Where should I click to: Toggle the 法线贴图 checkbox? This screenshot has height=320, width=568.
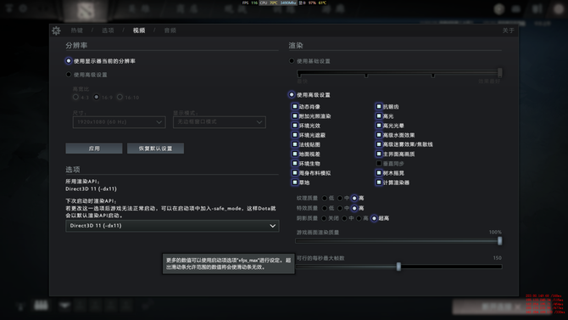(294, 144)
